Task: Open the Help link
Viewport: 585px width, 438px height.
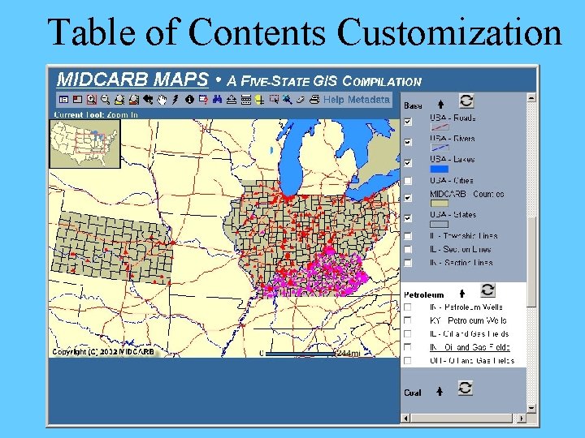Action: click(x=334, y=100)
